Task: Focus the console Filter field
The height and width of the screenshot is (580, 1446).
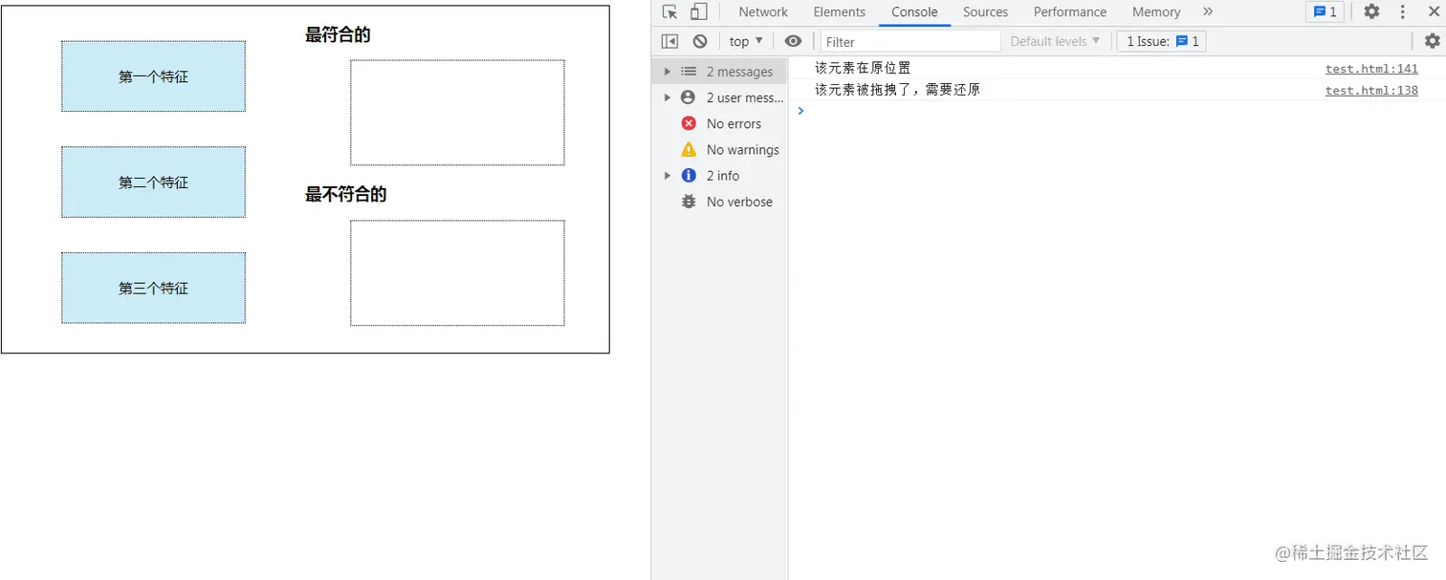Action: pyautogui.click(x=910, y=41)
